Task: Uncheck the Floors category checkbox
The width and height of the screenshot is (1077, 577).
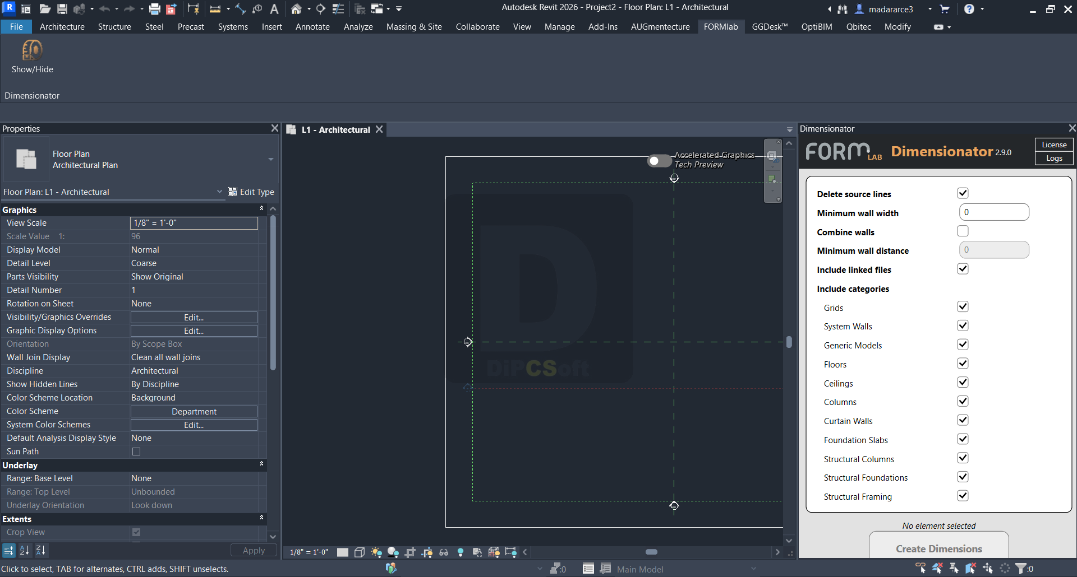Action: 963,364
